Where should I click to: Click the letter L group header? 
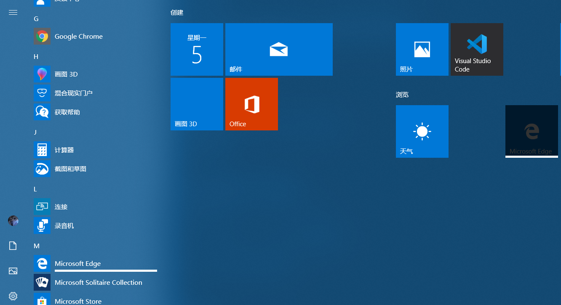(x=36, y=189)
